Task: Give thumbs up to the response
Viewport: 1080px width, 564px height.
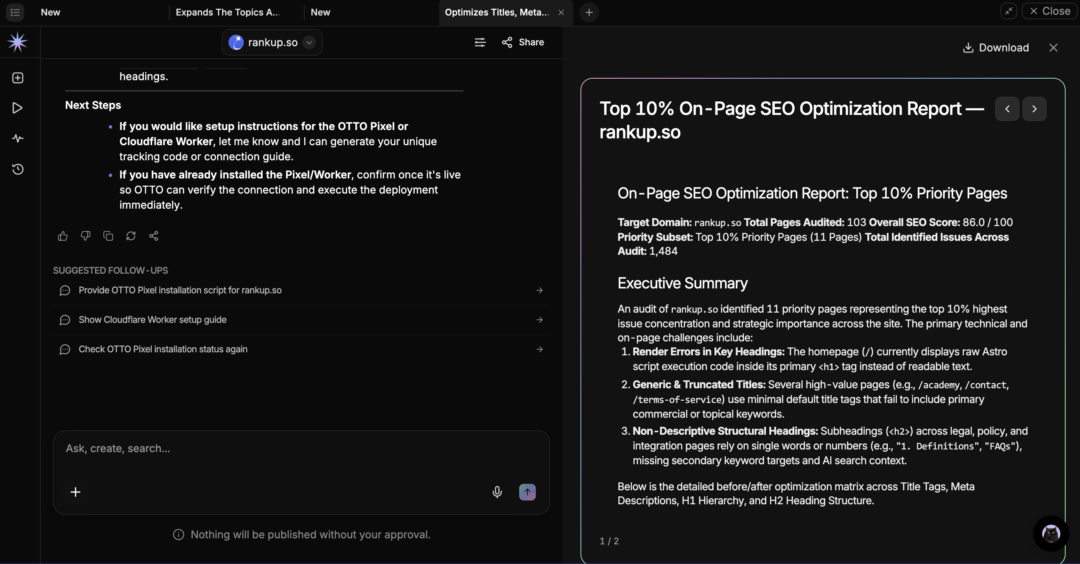Action: (x=63, y=236)
